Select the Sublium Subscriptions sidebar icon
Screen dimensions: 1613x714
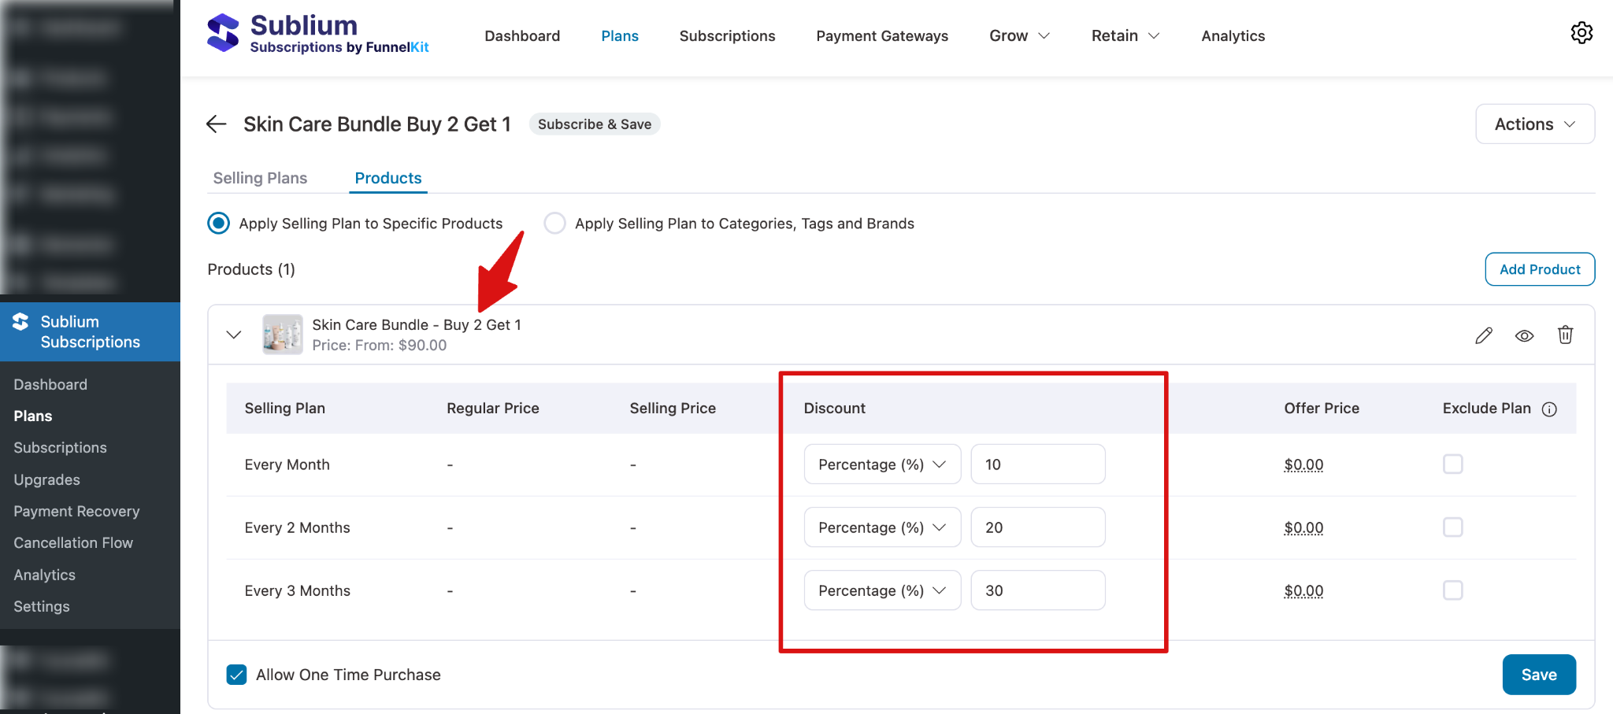[20, 321]
